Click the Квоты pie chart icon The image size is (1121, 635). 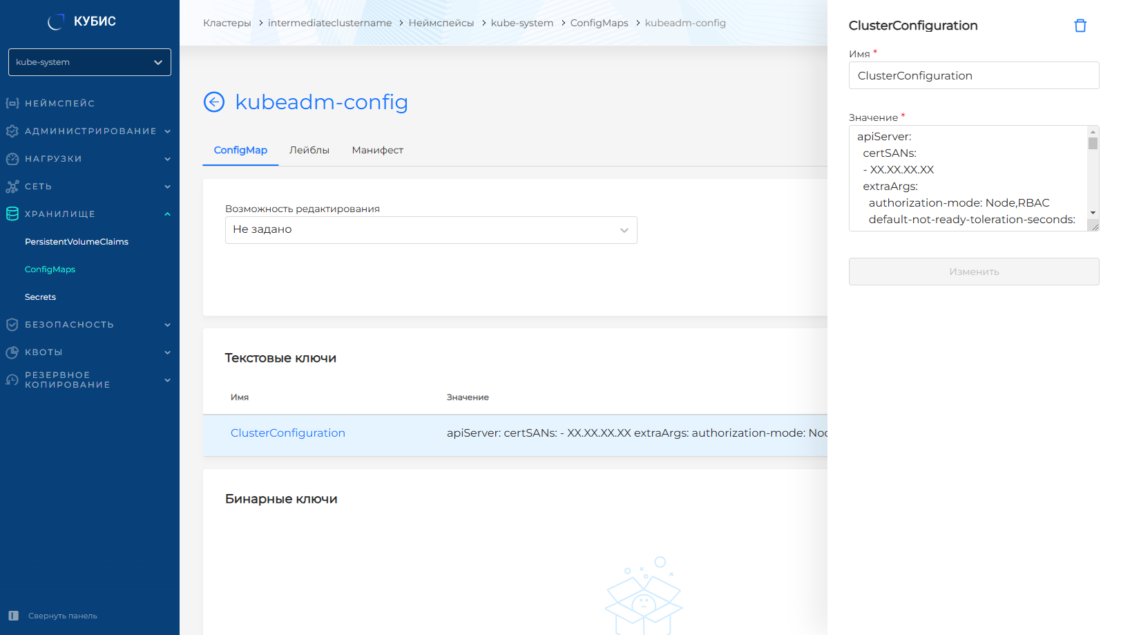(x=12, y=352)
